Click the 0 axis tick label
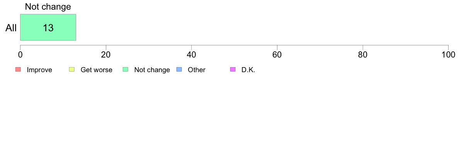The image size is (459, 142). point(20,54)
